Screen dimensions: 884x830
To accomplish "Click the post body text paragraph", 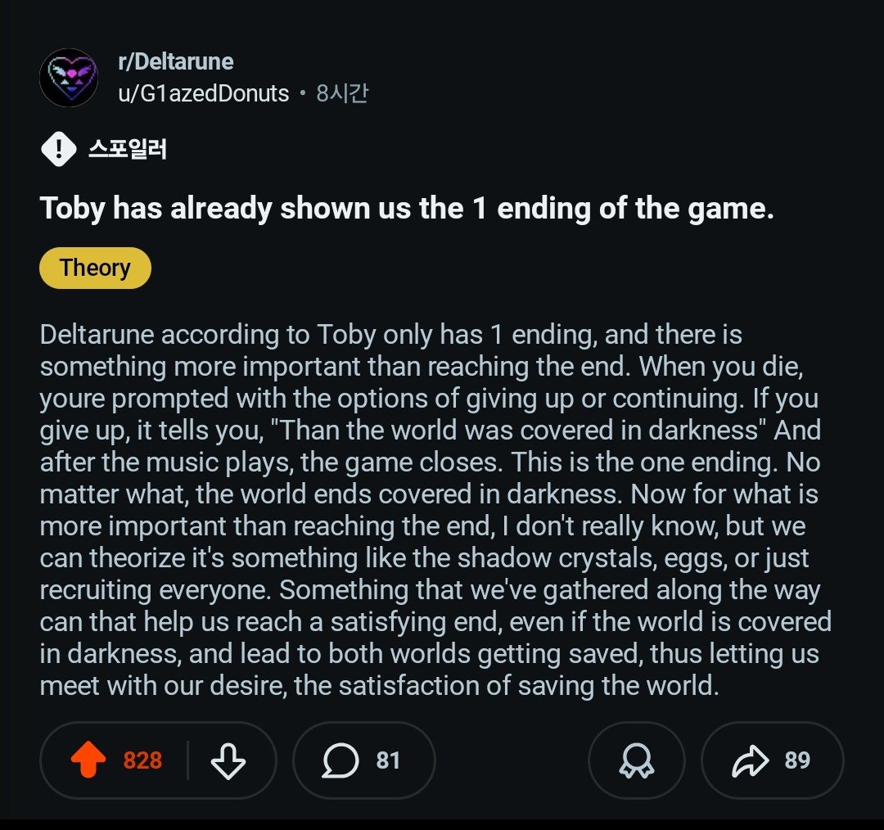I will [435, 510].
